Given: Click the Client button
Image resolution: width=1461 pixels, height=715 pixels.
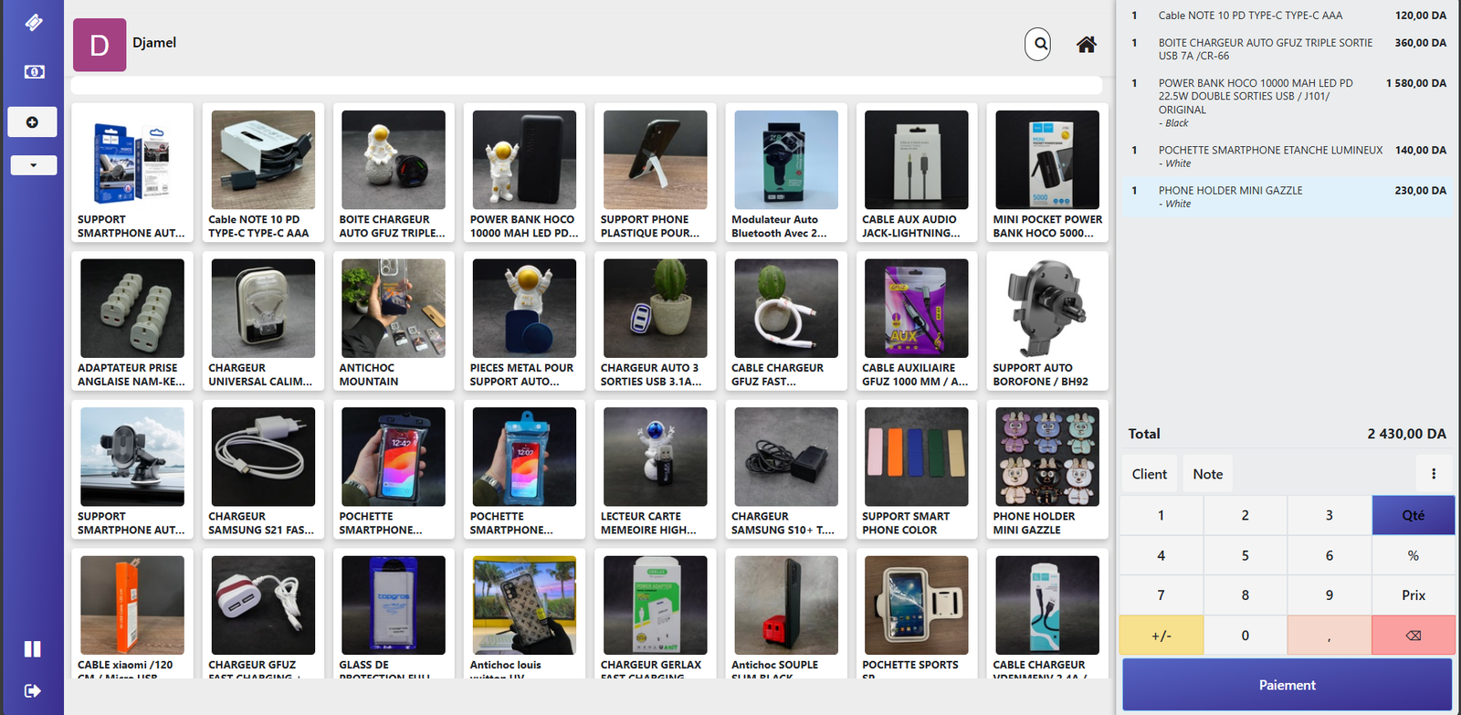Looking at the screenshot, I should [1149, 474].
